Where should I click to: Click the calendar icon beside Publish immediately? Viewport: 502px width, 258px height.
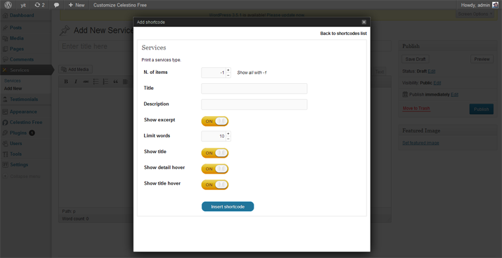pos(405,94)
